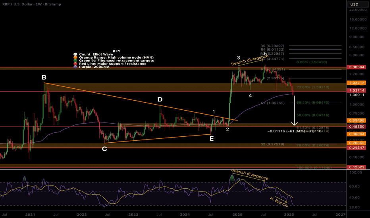The image size is (370, 218).
Task: Click the 2023 label on time axis
Action: click(x=133, y=214)
